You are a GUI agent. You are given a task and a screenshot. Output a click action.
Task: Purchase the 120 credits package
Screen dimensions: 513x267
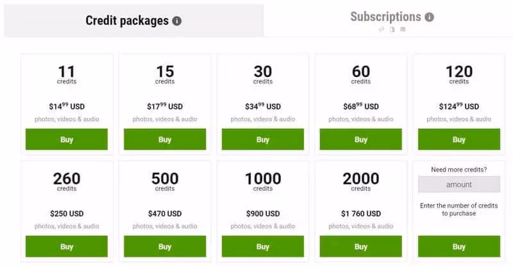point(459,140)
